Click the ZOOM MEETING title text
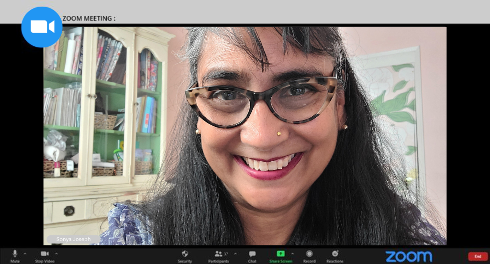490x264 pixels. click(89, 19)
